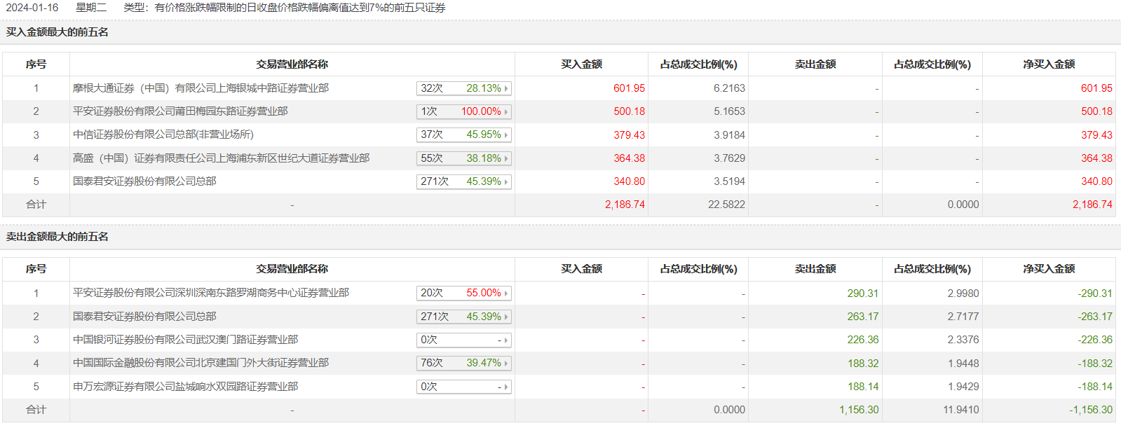This screenshot has height=428, width=1121.
Task: Open 平安证券深圳深南东路罗湖商务中心营业部 link
Action: coord(211,293)
